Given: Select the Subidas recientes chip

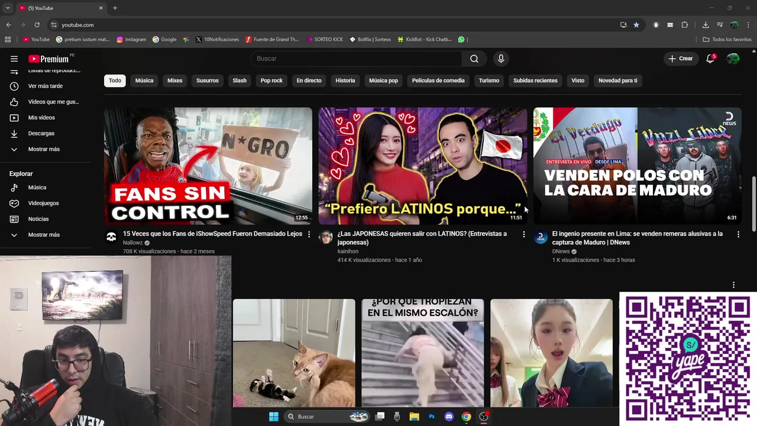Looking at the screenshot, I should point(535,80).
